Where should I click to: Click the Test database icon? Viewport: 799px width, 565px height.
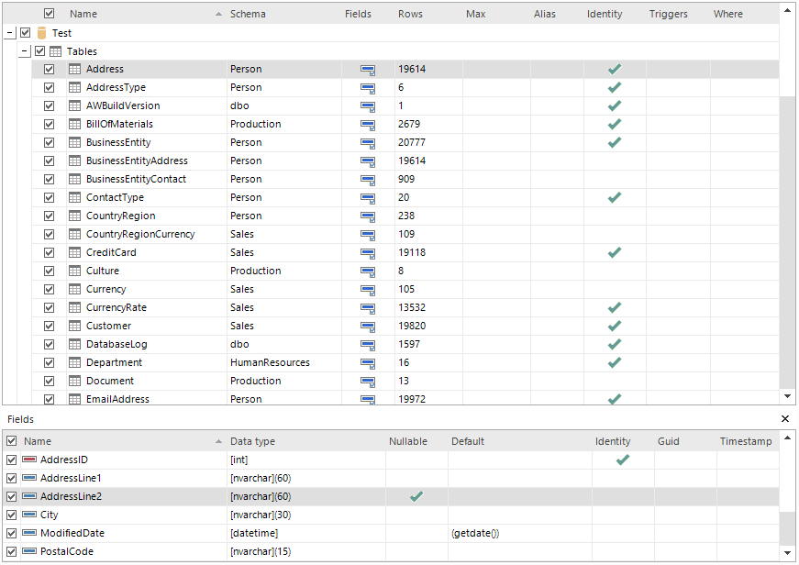click(x=41, y=33)
